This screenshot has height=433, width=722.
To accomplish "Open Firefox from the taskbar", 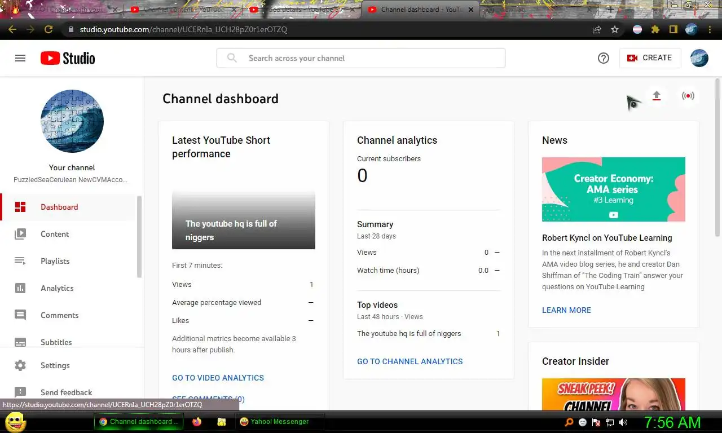I will 197,422.
